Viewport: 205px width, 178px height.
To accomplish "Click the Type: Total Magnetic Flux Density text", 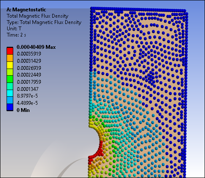I will tap(44, 22).
